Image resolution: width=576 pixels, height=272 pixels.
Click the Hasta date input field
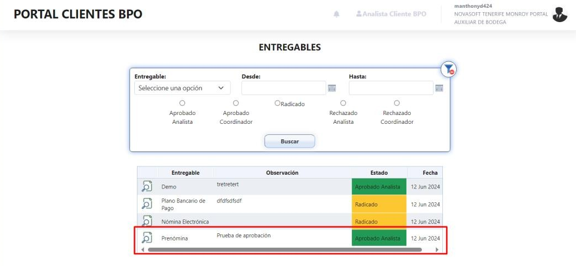coord(391,88)
